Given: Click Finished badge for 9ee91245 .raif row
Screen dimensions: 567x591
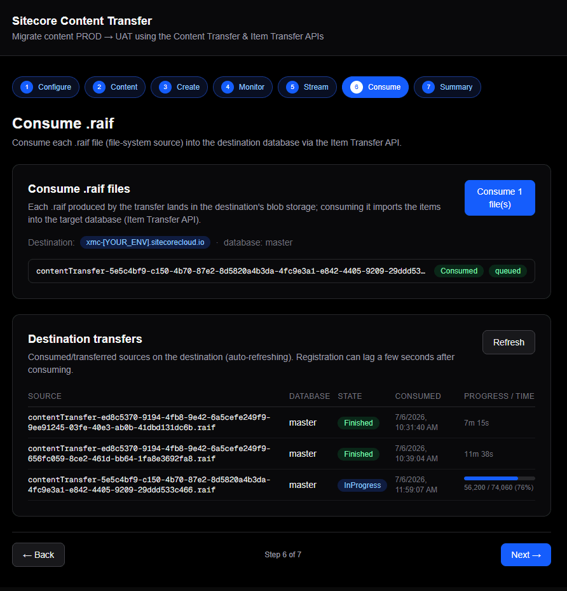Looking at the screenshot, I should (359, 423).
